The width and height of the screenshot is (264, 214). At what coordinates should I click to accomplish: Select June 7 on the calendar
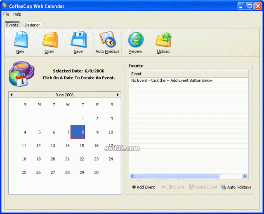[68, 132]
